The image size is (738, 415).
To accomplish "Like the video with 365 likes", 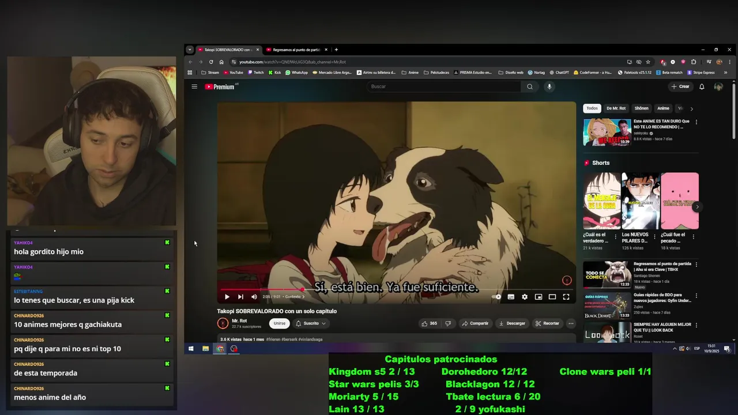I will 429,323.
